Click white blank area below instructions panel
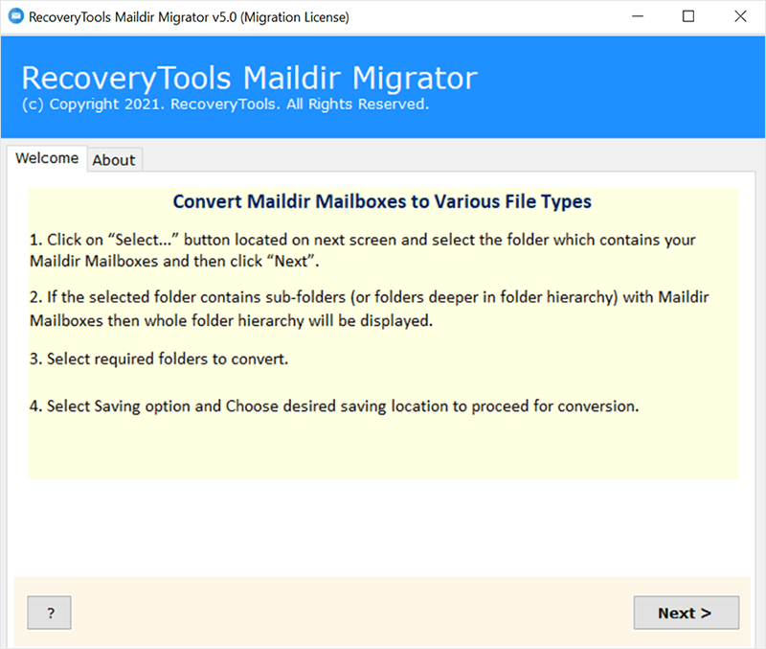Screen dimensions: 766x649 [383, 527]
